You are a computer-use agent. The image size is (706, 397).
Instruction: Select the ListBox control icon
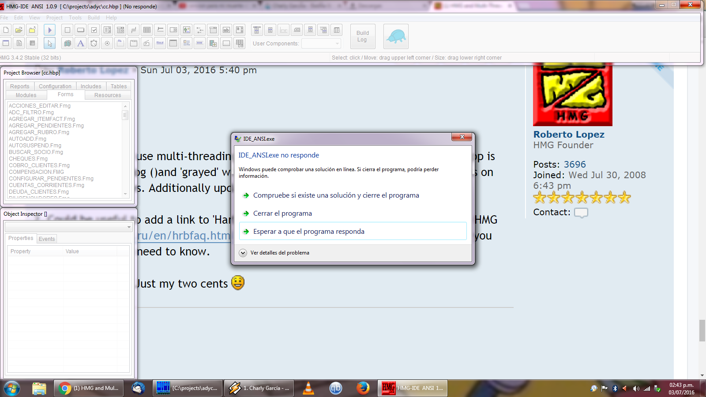107,30
